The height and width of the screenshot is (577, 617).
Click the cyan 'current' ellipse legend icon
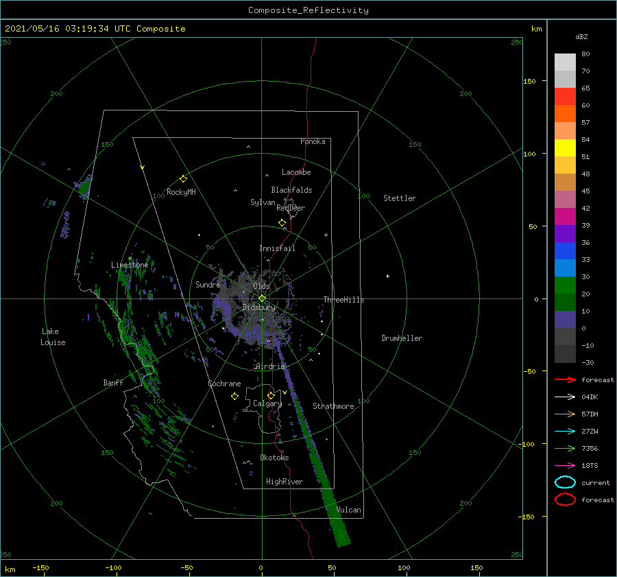pyautogui.click(x=565, y=482)
